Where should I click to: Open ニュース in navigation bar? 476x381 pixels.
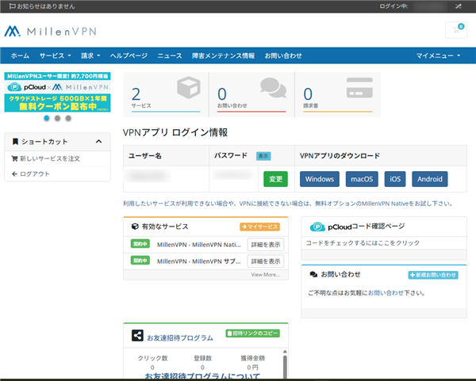pyautogui.click(x=170, y=55)
